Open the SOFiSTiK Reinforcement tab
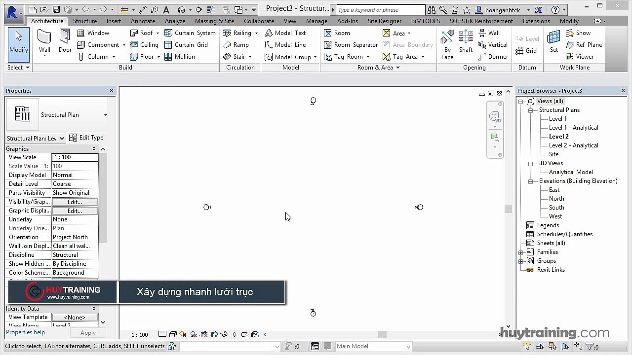The height and width of the screenshot is (355, 632). click(x=481, y=21)
